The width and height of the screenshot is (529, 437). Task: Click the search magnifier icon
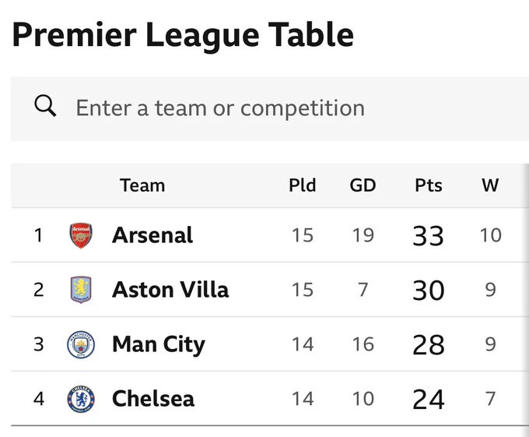point(45,106)
